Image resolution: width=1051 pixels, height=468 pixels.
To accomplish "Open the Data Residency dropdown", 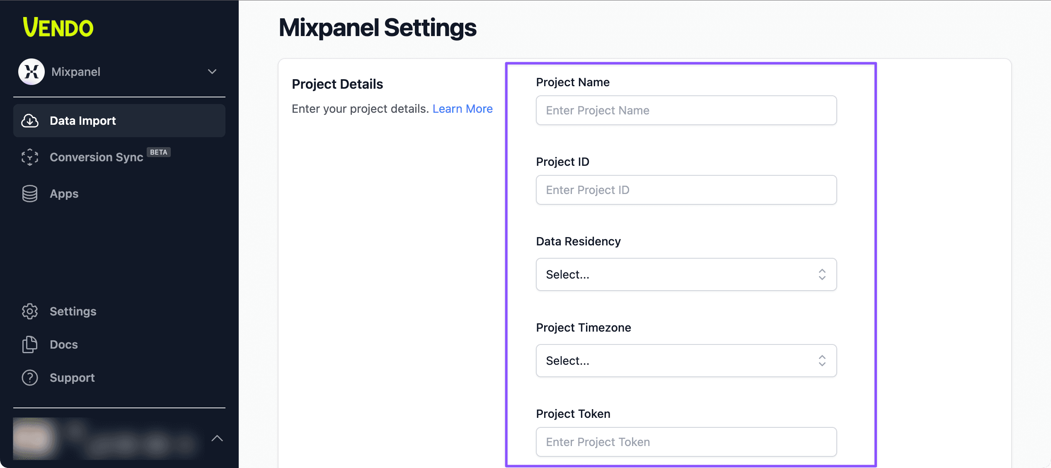I will click(686, 274).
